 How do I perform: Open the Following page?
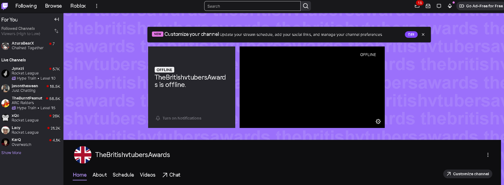tap(26, 6)
